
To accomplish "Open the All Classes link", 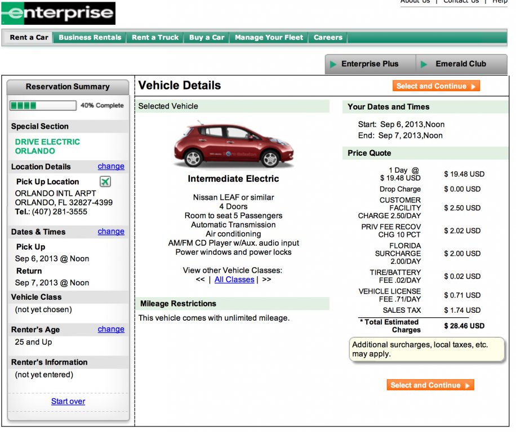I will click(234, 280).
